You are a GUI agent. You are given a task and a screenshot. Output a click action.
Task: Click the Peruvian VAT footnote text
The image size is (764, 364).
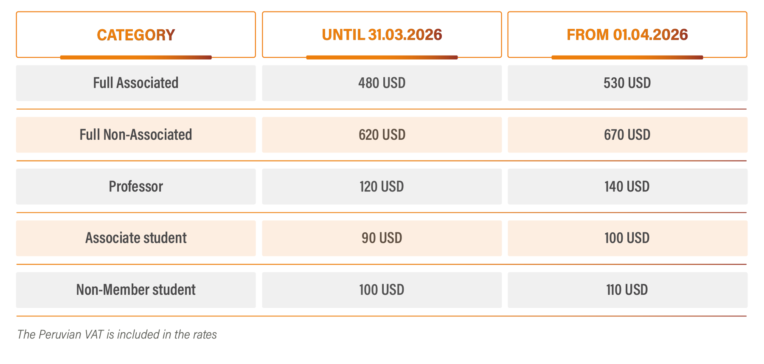click(117, 335)
